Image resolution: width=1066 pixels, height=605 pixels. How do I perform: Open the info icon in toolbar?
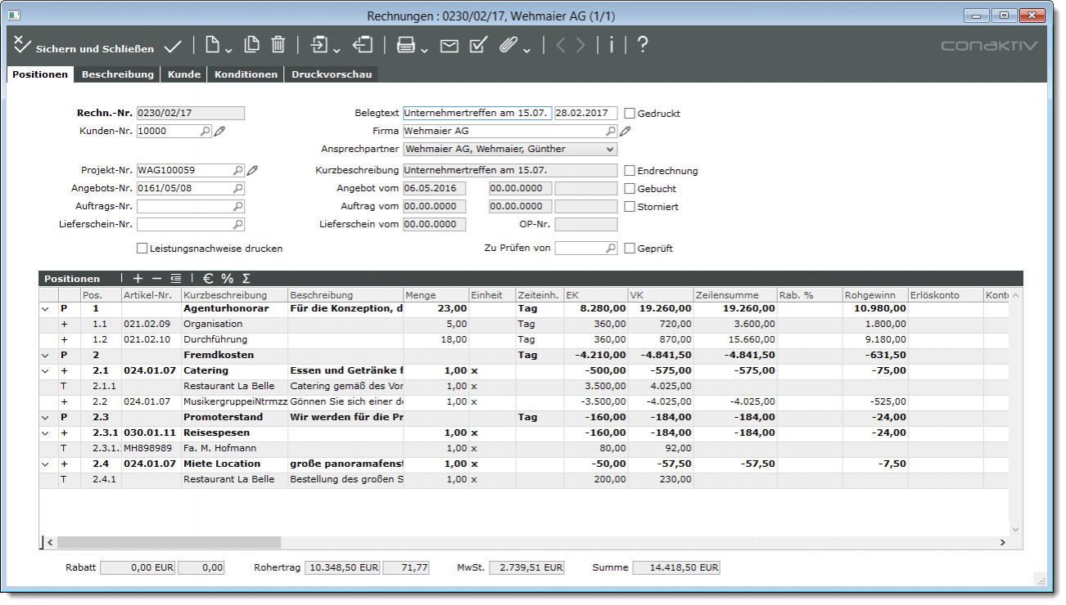point(611,45)
